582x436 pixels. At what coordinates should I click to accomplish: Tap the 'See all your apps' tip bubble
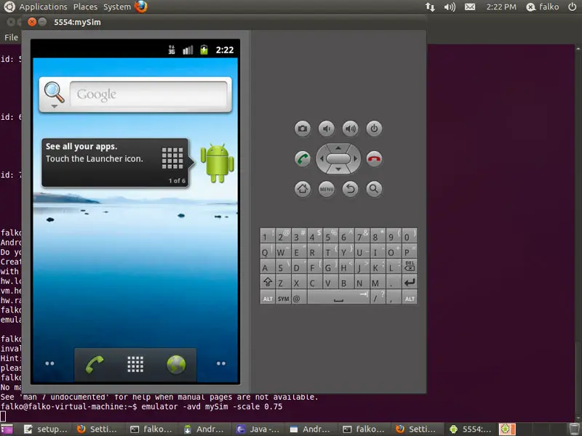117,163
